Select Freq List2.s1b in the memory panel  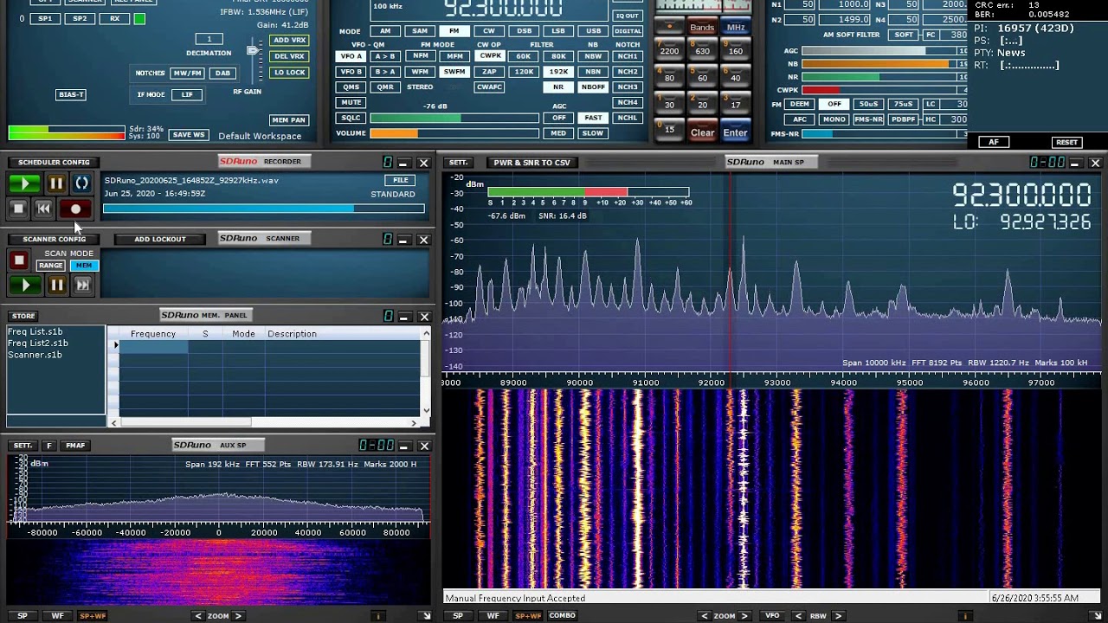38,344
